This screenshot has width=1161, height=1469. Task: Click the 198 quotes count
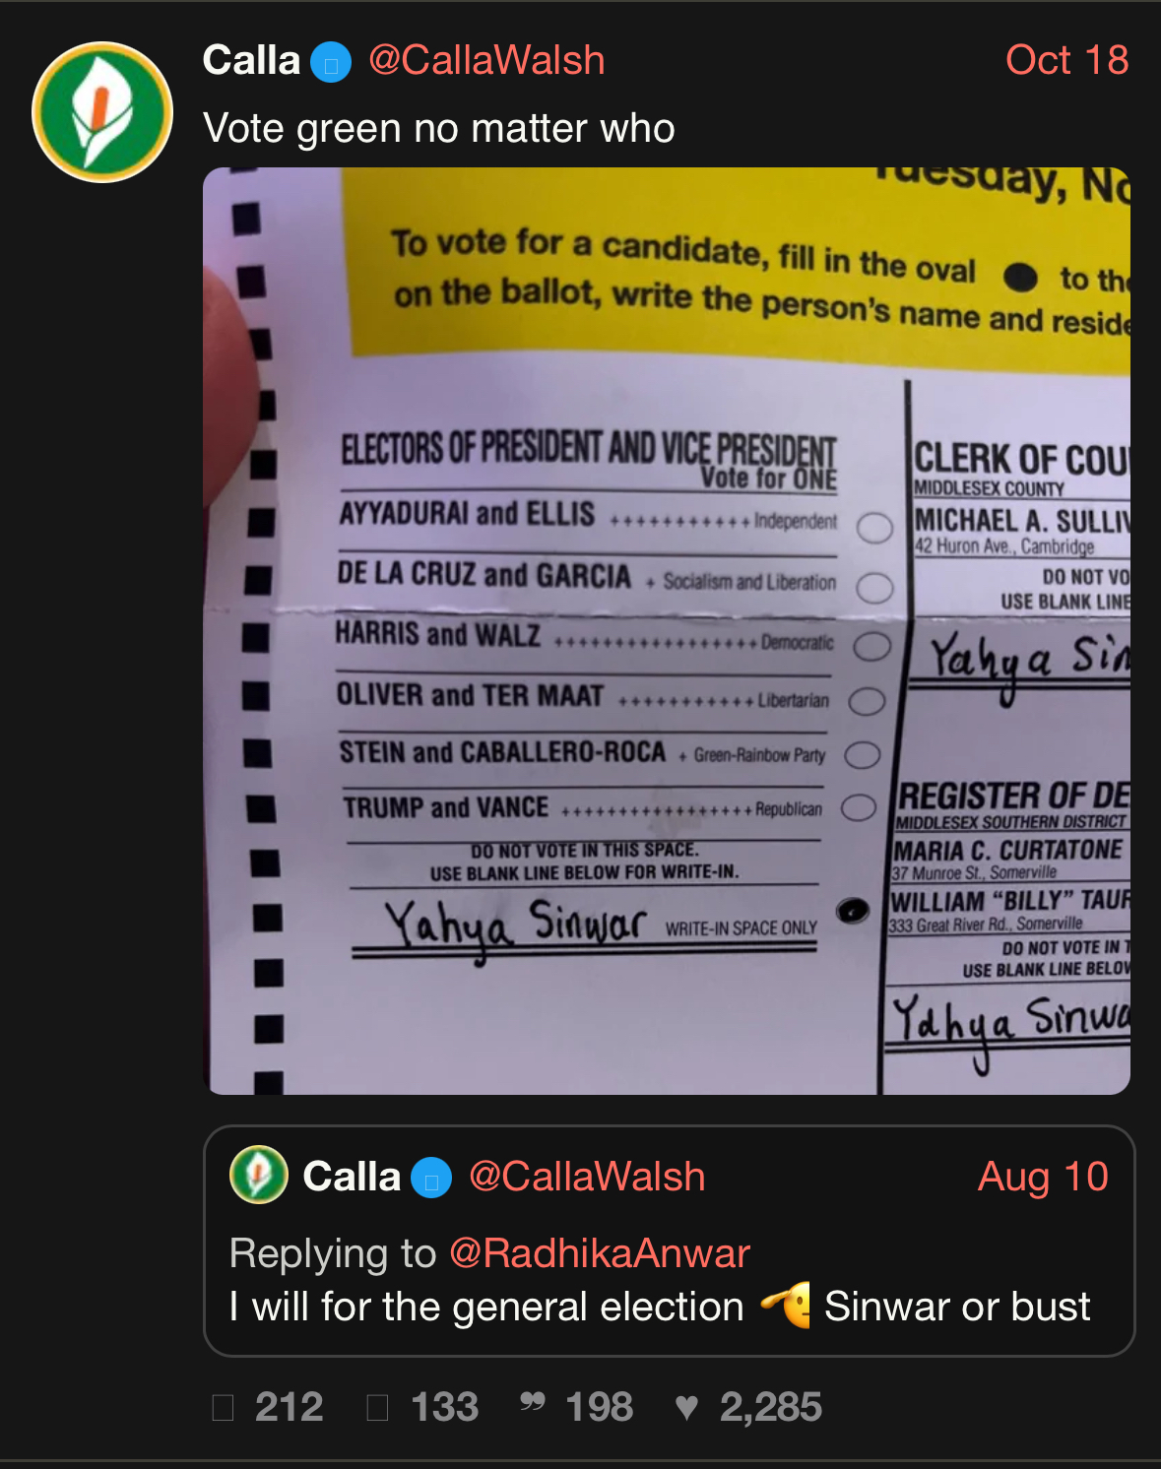[x=600, y=1407]
